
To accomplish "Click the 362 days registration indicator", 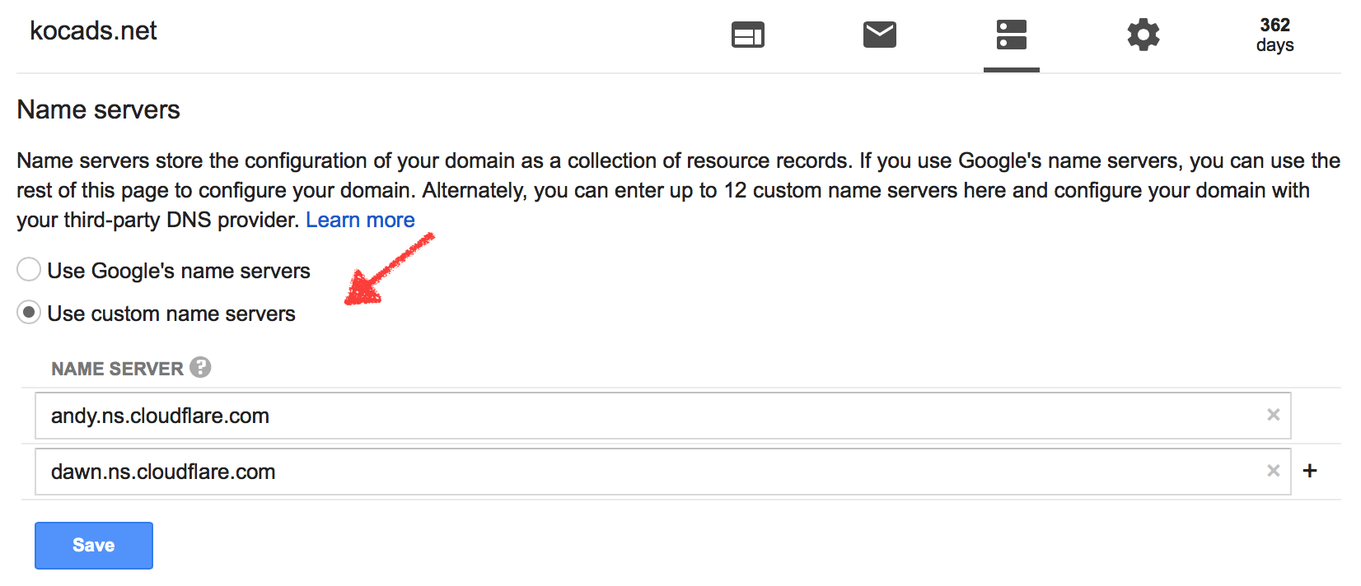I will coord(1274,35).
